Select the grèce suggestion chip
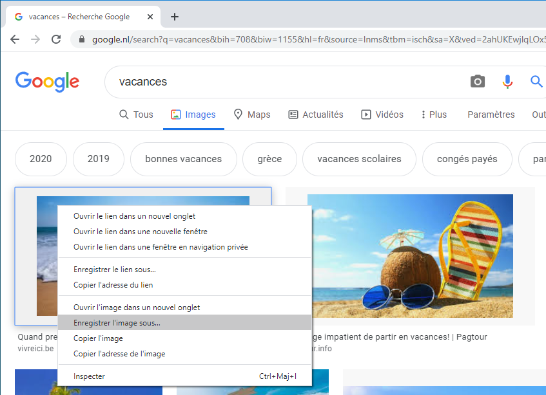Viewport: 546px width, 395px height. tap(269, 159)
